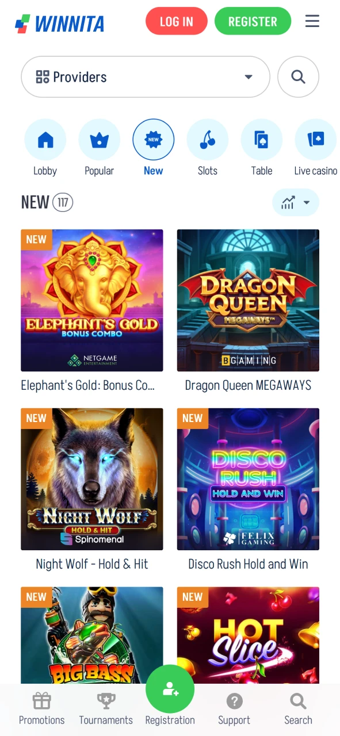The image size is (340, 736).
Task: Click the green Registration circle button
Action: point(170,689)
